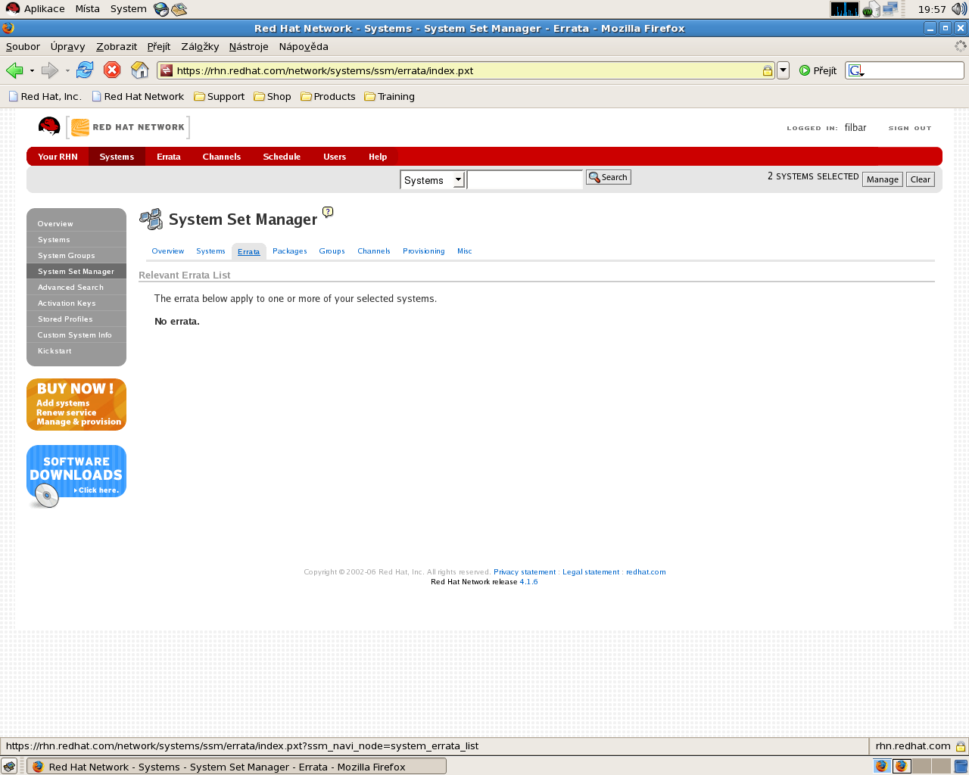Stop loading with the red stop icon

(x=112, y=70)
